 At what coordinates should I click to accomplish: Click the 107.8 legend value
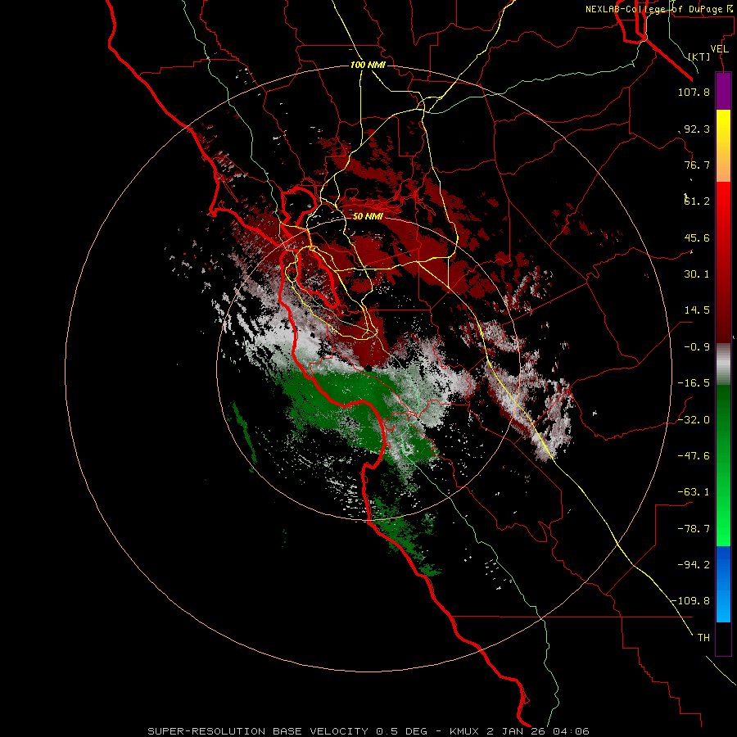(x=694, y=92)
